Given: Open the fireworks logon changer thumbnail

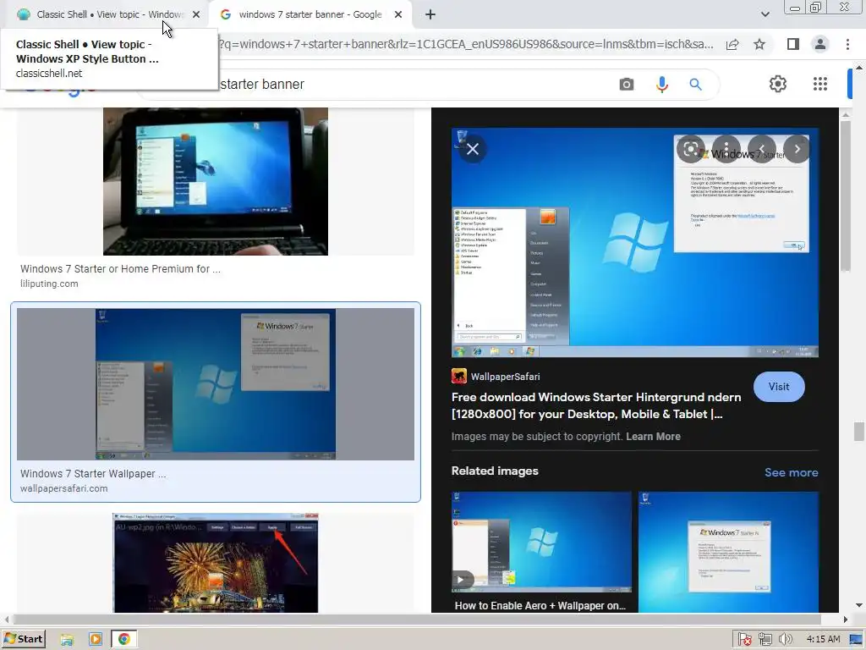Looking at the screenshot, I should (216, 563).
